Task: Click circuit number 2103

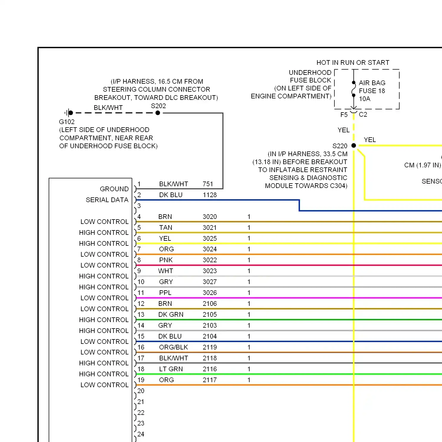Action: [210, 325]
